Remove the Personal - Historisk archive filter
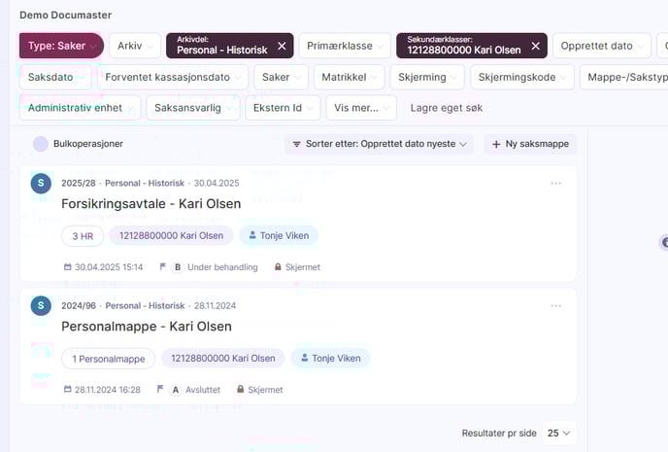Image resolution: width=668 pixels, height=452 pixels. pyautogui.click(x=282, y=46)
